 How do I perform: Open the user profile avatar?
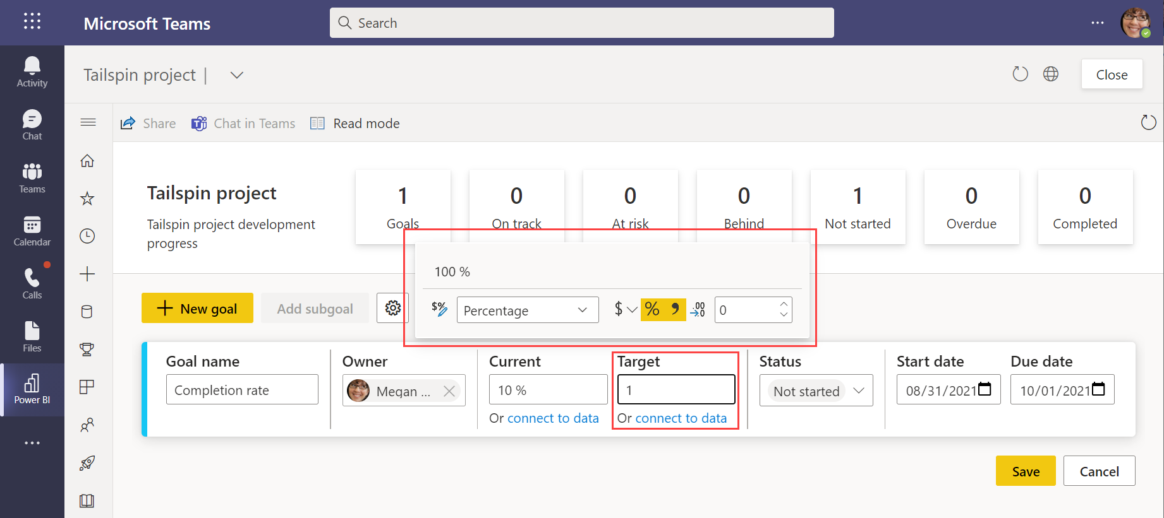(x=1136, y=23)
